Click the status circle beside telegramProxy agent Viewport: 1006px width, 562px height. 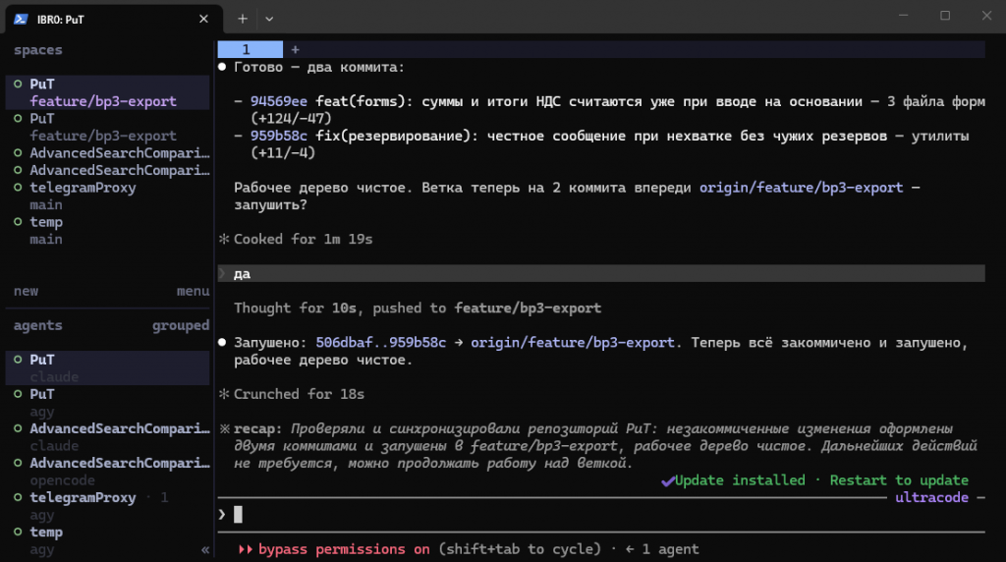18,497
